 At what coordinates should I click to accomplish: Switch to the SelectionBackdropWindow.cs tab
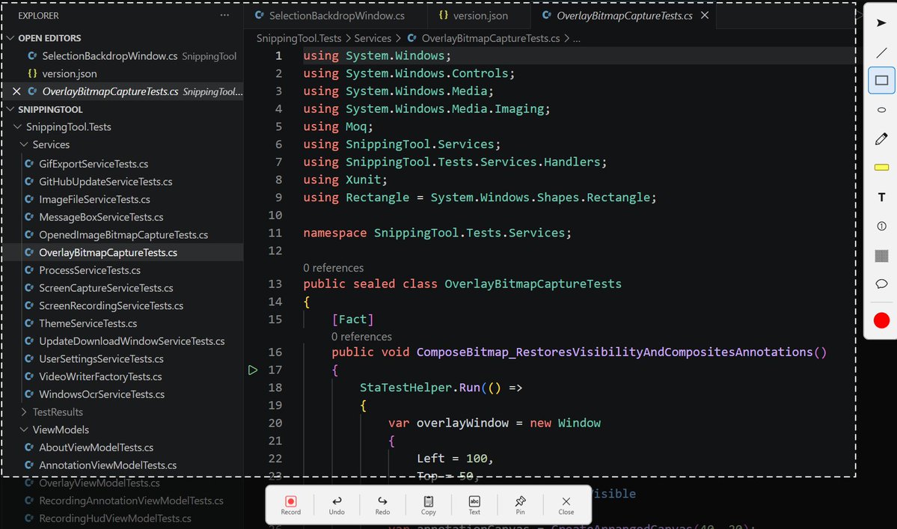pos(337,16)
